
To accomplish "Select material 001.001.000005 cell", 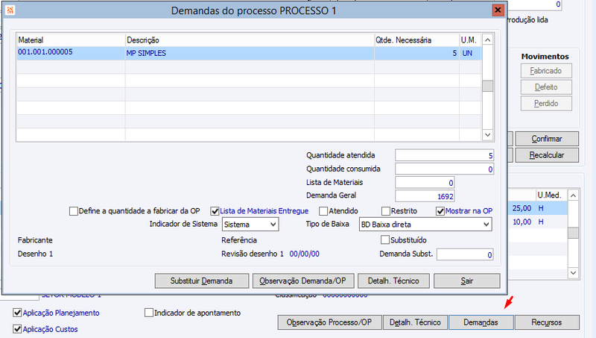I will [71, 53].
